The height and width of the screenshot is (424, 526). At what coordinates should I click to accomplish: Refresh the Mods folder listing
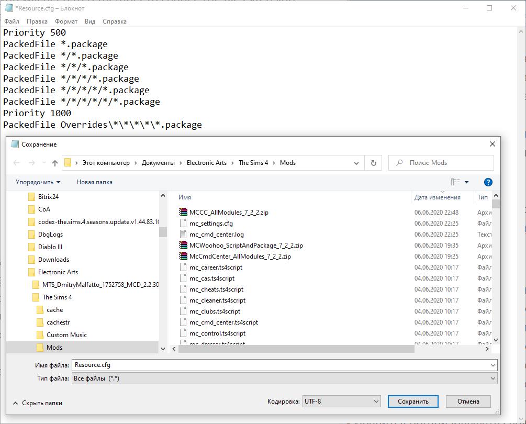pyautogui.click(x=373, y=163)
